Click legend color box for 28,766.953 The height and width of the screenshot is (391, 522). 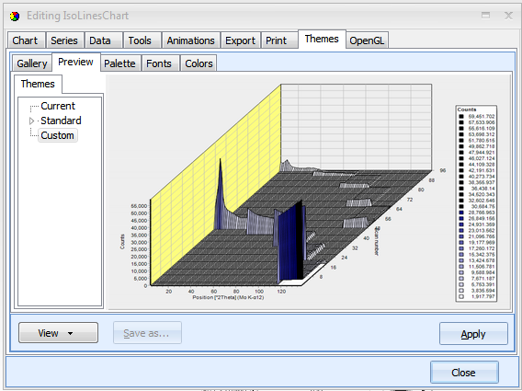click(x=461, y=213)
